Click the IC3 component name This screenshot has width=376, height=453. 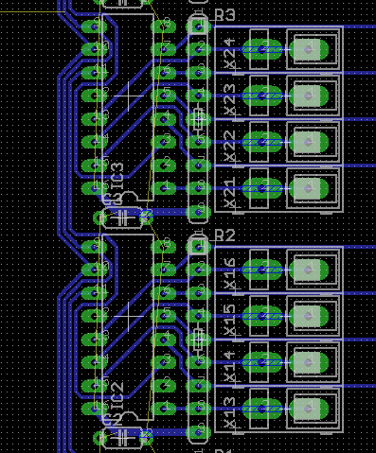tap(117, 177)
